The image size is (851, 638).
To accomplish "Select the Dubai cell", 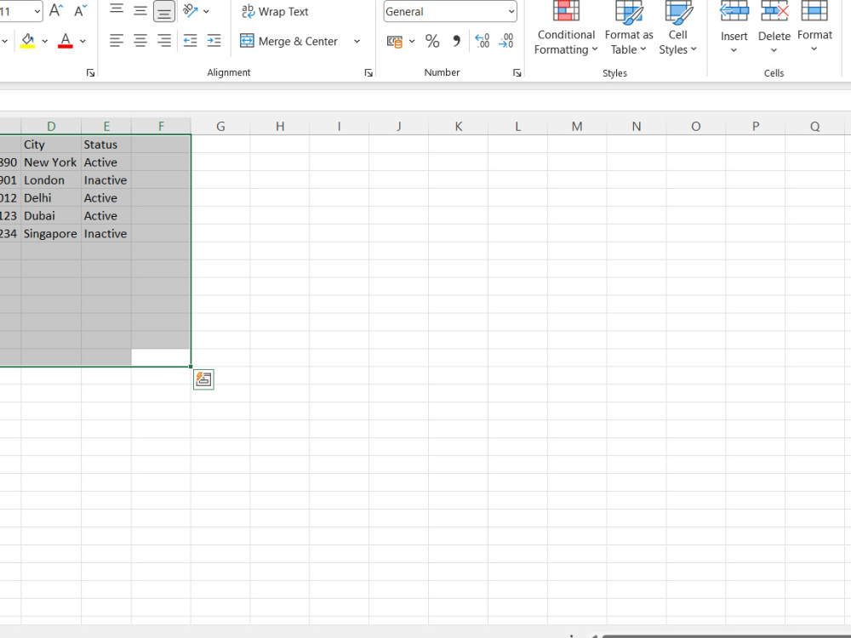I will [x=51, y=216].
